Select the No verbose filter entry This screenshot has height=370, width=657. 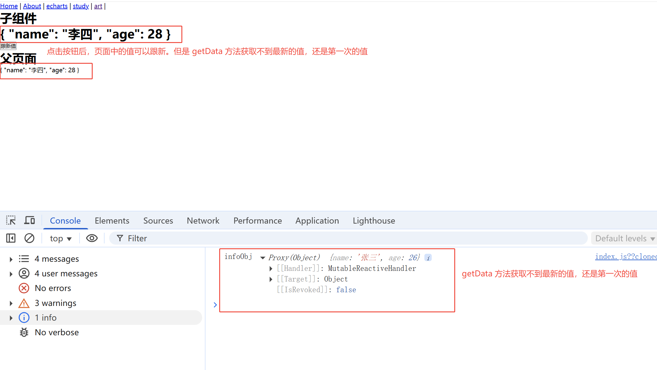pos(57,332)
